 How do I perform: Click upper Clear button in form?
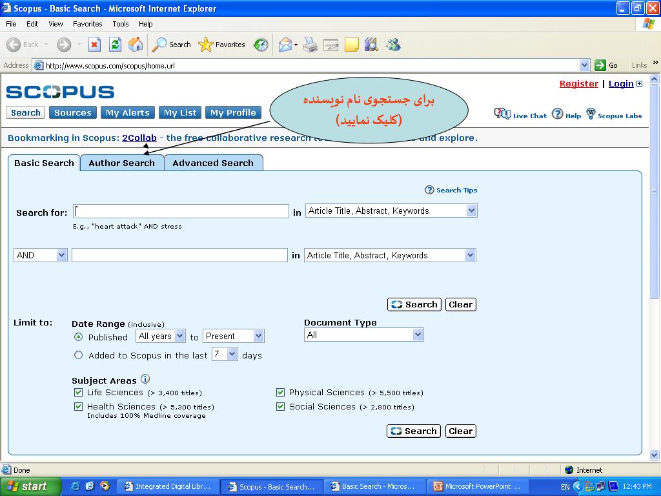click(x=461, y=305)
